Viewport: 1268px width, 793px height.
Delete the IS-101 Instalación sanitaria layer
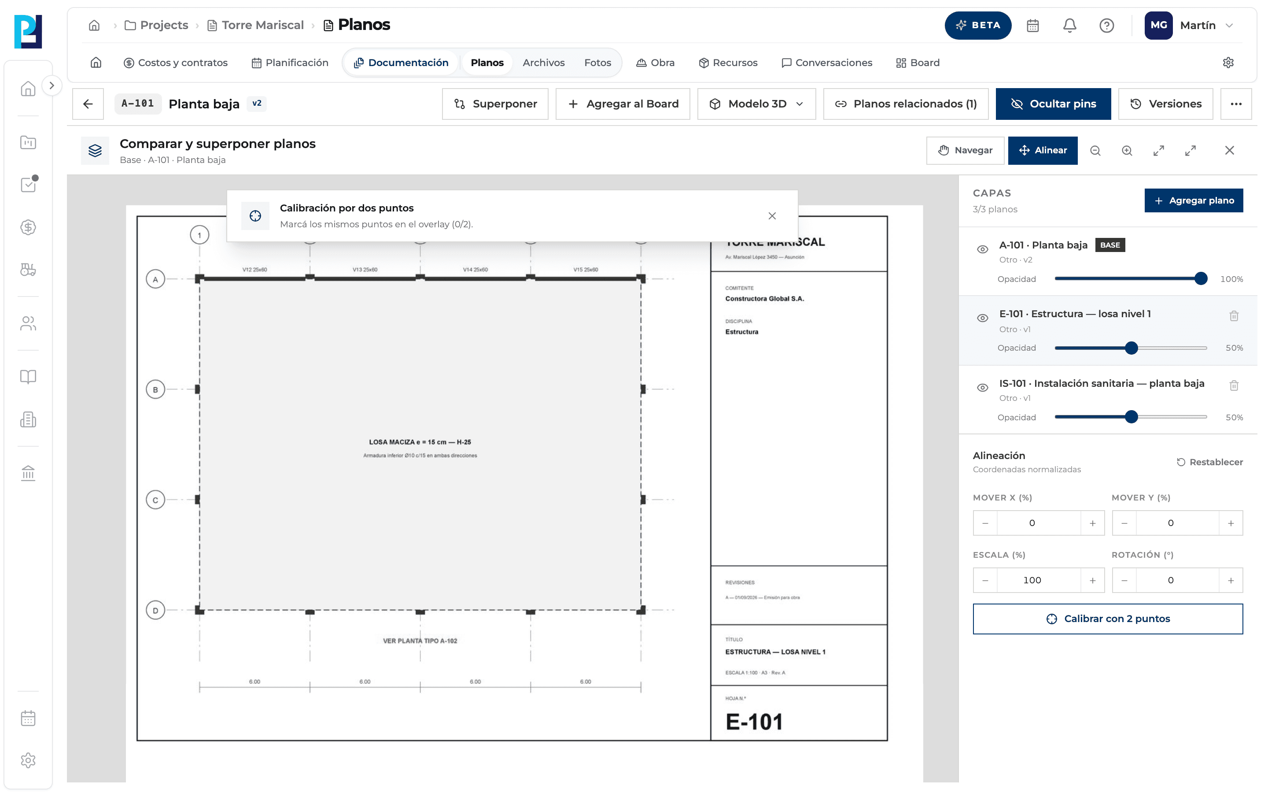click(1234, 385)
